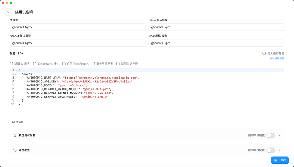Screen dimensions: 294x167
Task: Click the save disk icon
Action: 275,160
